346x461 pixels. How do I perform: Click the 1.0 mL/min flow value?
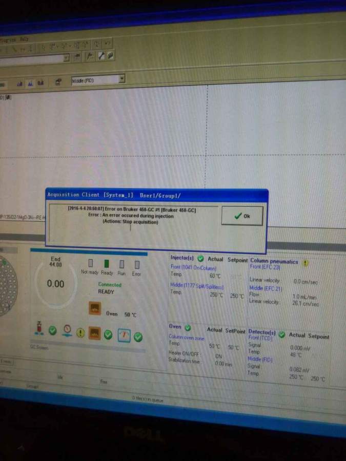[x=304, y=297]
